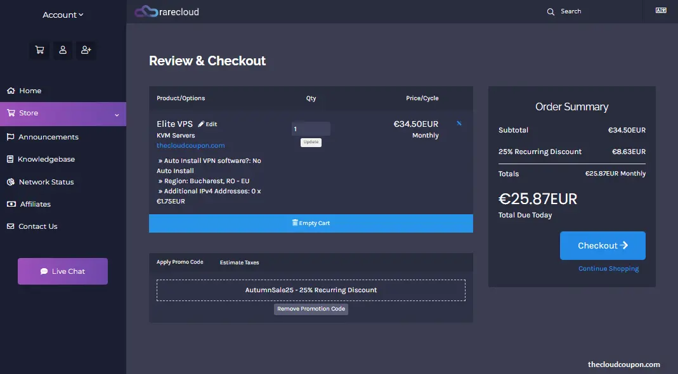The height and width of the screenshot is (374, 678).
Task: Open the language switcher icon
Action: [x=661, y=11]
